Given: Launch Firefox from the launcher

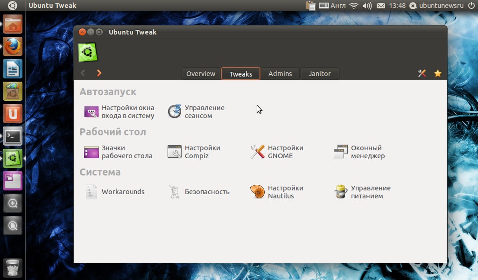Looking at the screenshot, I should point(13,46).
